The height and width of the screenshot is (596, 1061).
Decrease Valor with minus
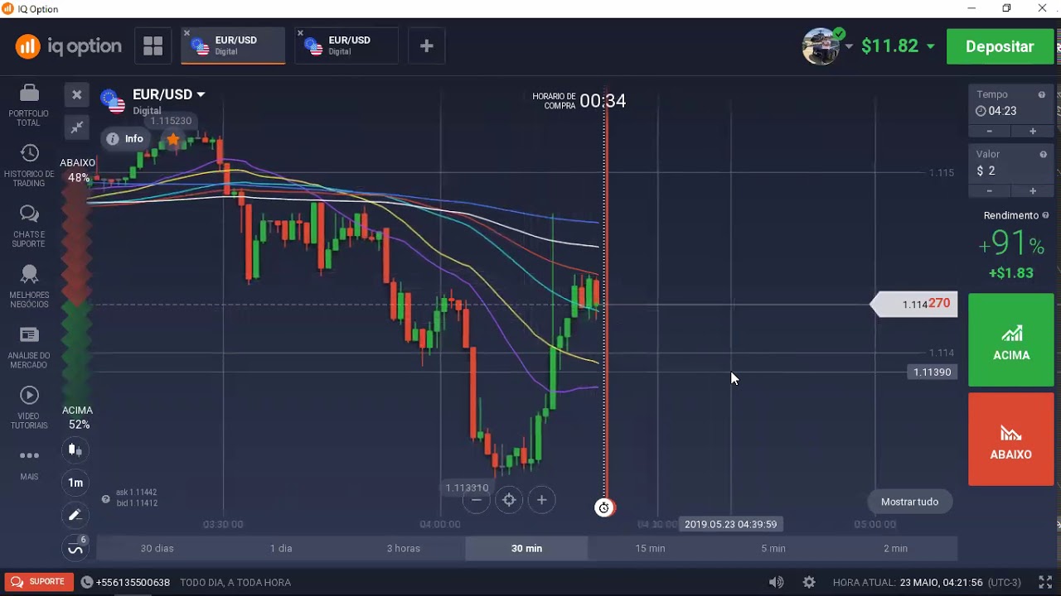[989, 191]
